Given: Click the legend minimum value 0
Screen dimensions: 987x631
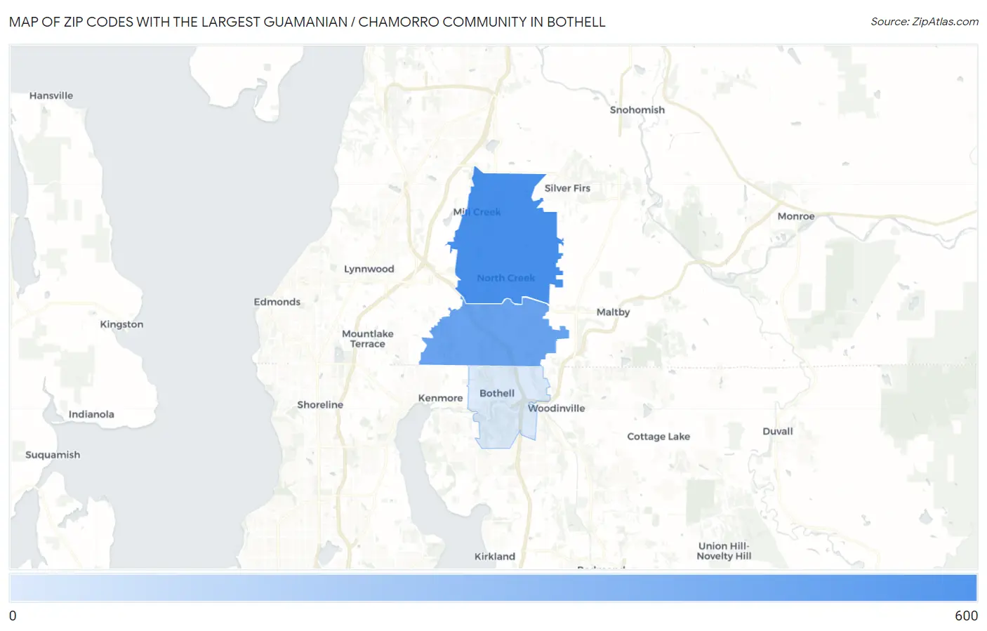Looking at the screenshot, I should (13, 616).
